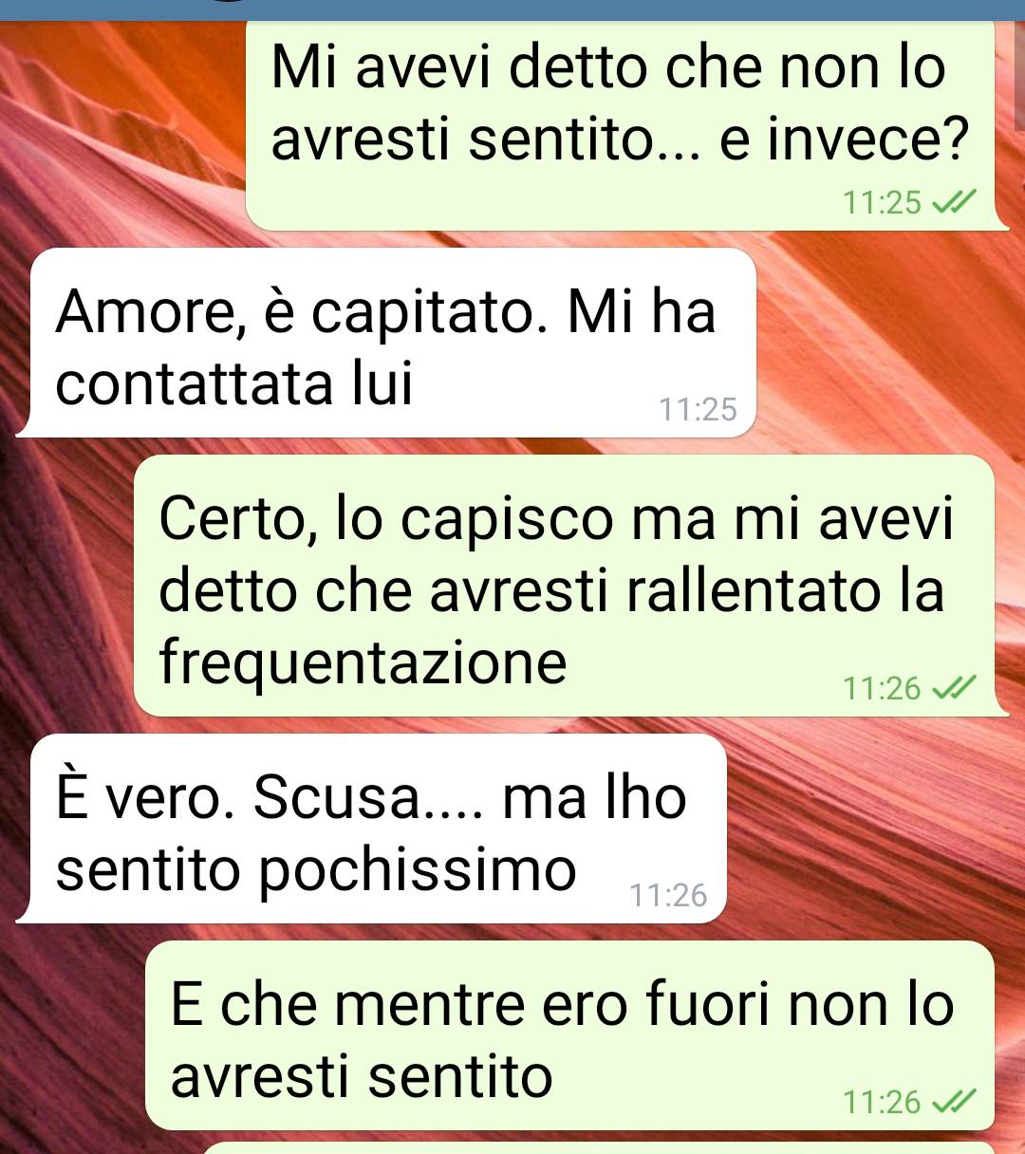Select the 'E che mentre ero fuori' message
The height and width of the screenshot is (1154, 1025).
point(570,1035)
